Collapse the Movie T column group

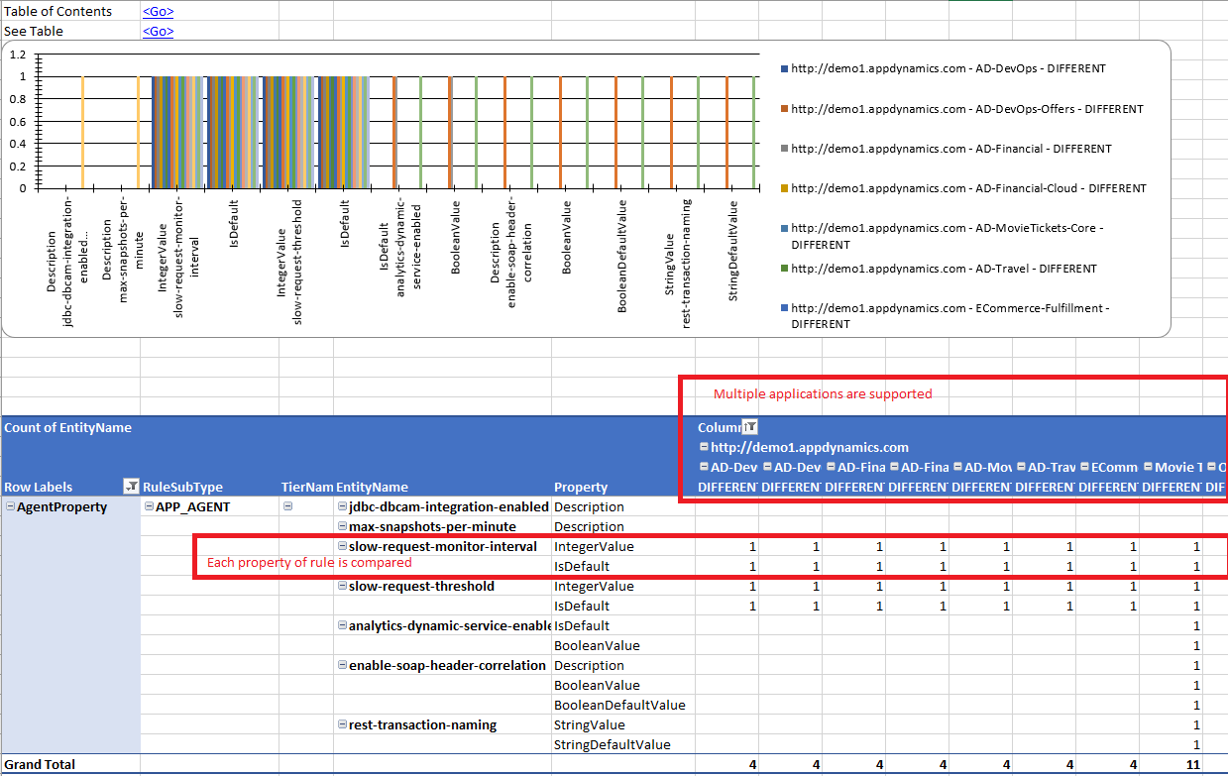tap(1148, 467)
